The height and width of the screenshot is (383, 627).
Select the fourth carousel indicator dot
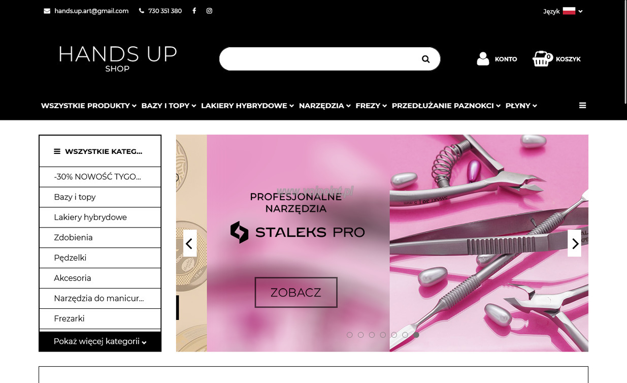[383, 335]
